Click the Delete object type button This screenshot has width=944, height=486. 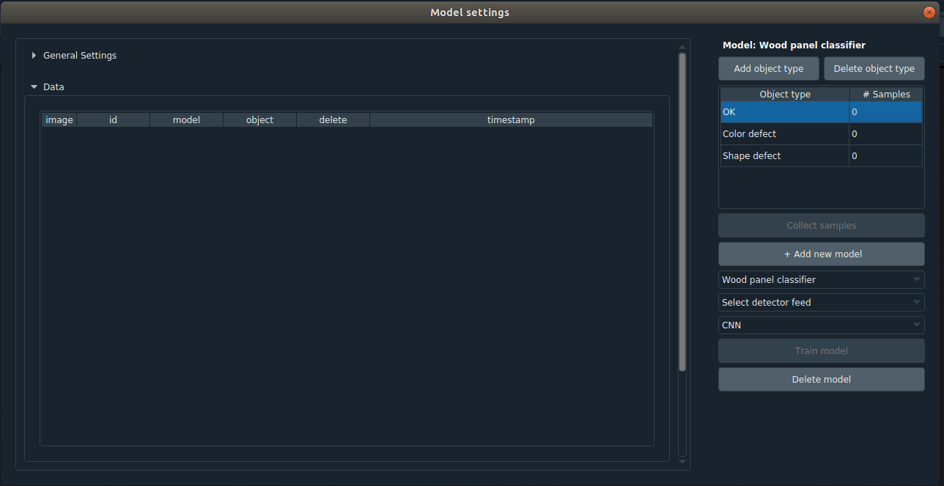click(874, 69)
